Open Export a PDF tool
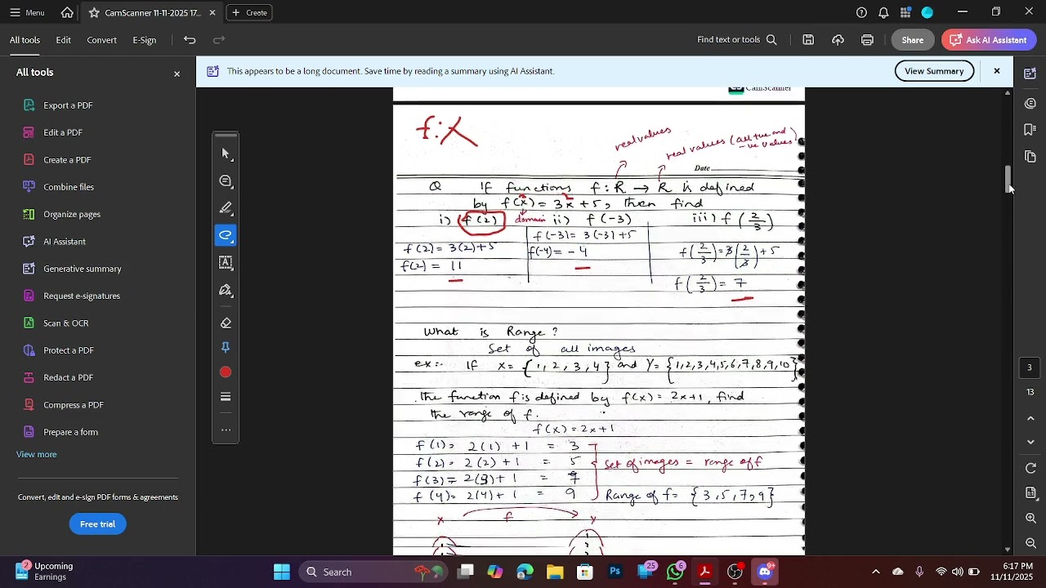The image size is (1046, 588). pos(68,105)
